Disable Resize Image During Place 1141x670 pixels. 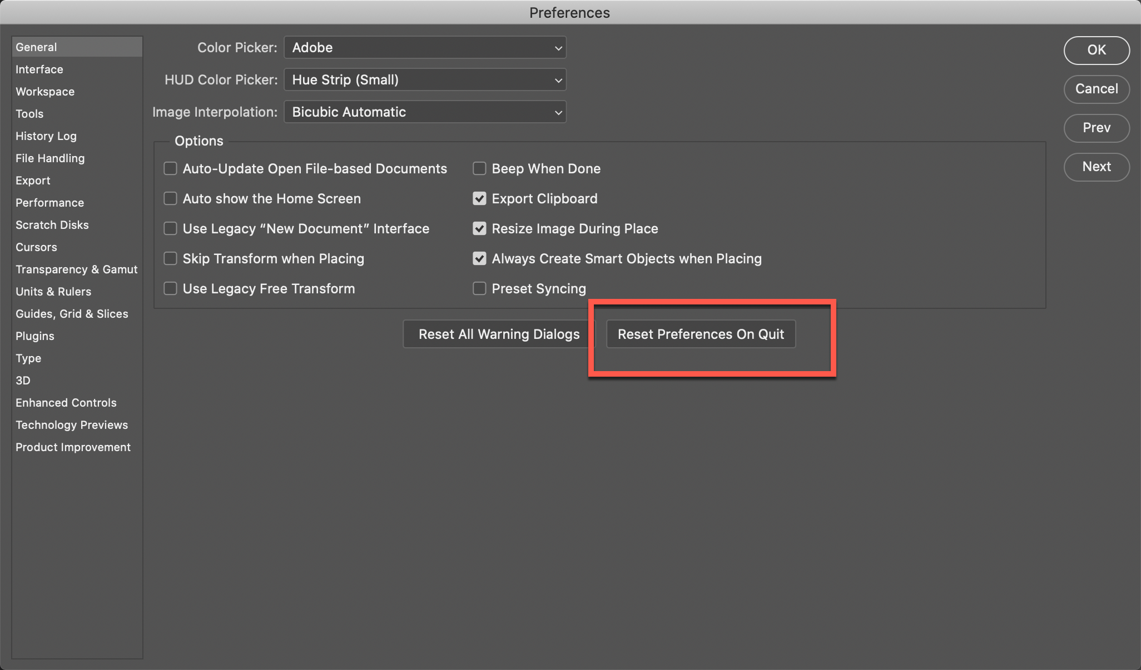[479, 228]
